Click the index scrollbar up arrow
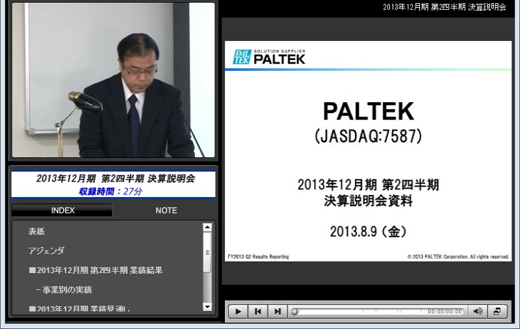Image resolution: width=520 pixels, height=329 pixels. point(207,228)
